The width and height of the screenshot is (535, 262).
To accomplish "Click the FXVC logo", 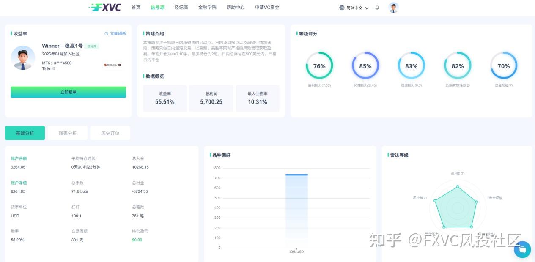I will click(x=105, y=7).
